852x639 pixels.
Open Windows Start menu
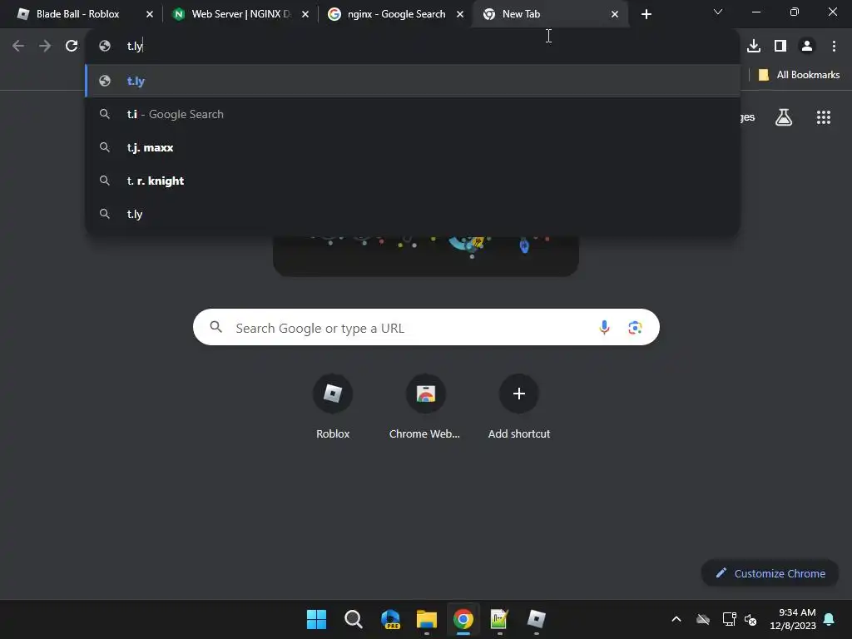coord(316,619)
